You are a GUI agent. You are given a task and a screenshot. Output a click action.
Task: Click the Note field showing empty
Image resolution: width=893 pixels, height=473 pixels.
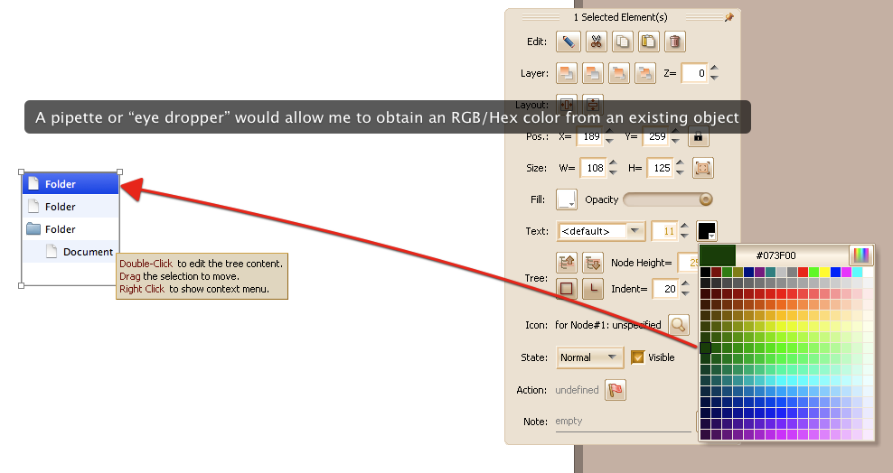pos(624,422)
